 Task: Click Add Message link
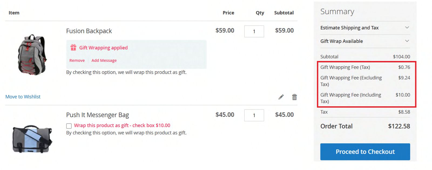click(104, 60)
